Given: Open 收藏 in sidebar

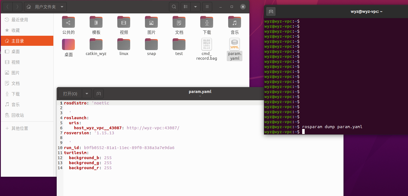Looking at the screenshot, I should (27, 30).
